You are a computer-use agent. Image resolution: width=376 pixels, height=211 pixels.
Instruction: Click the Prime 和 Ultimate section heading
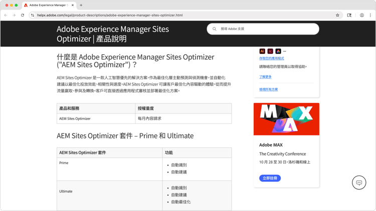tap(125, 136)
